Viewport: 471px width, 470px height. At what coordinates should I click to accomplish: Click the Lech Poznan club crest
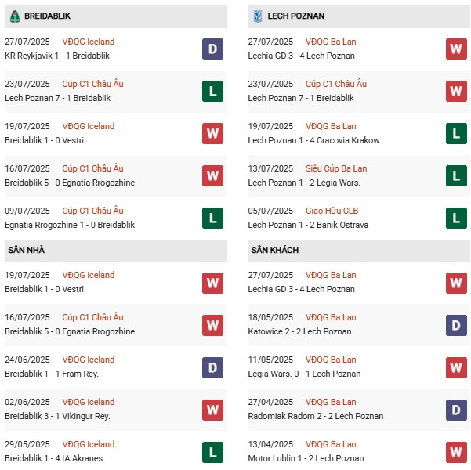tap(256, 16)
